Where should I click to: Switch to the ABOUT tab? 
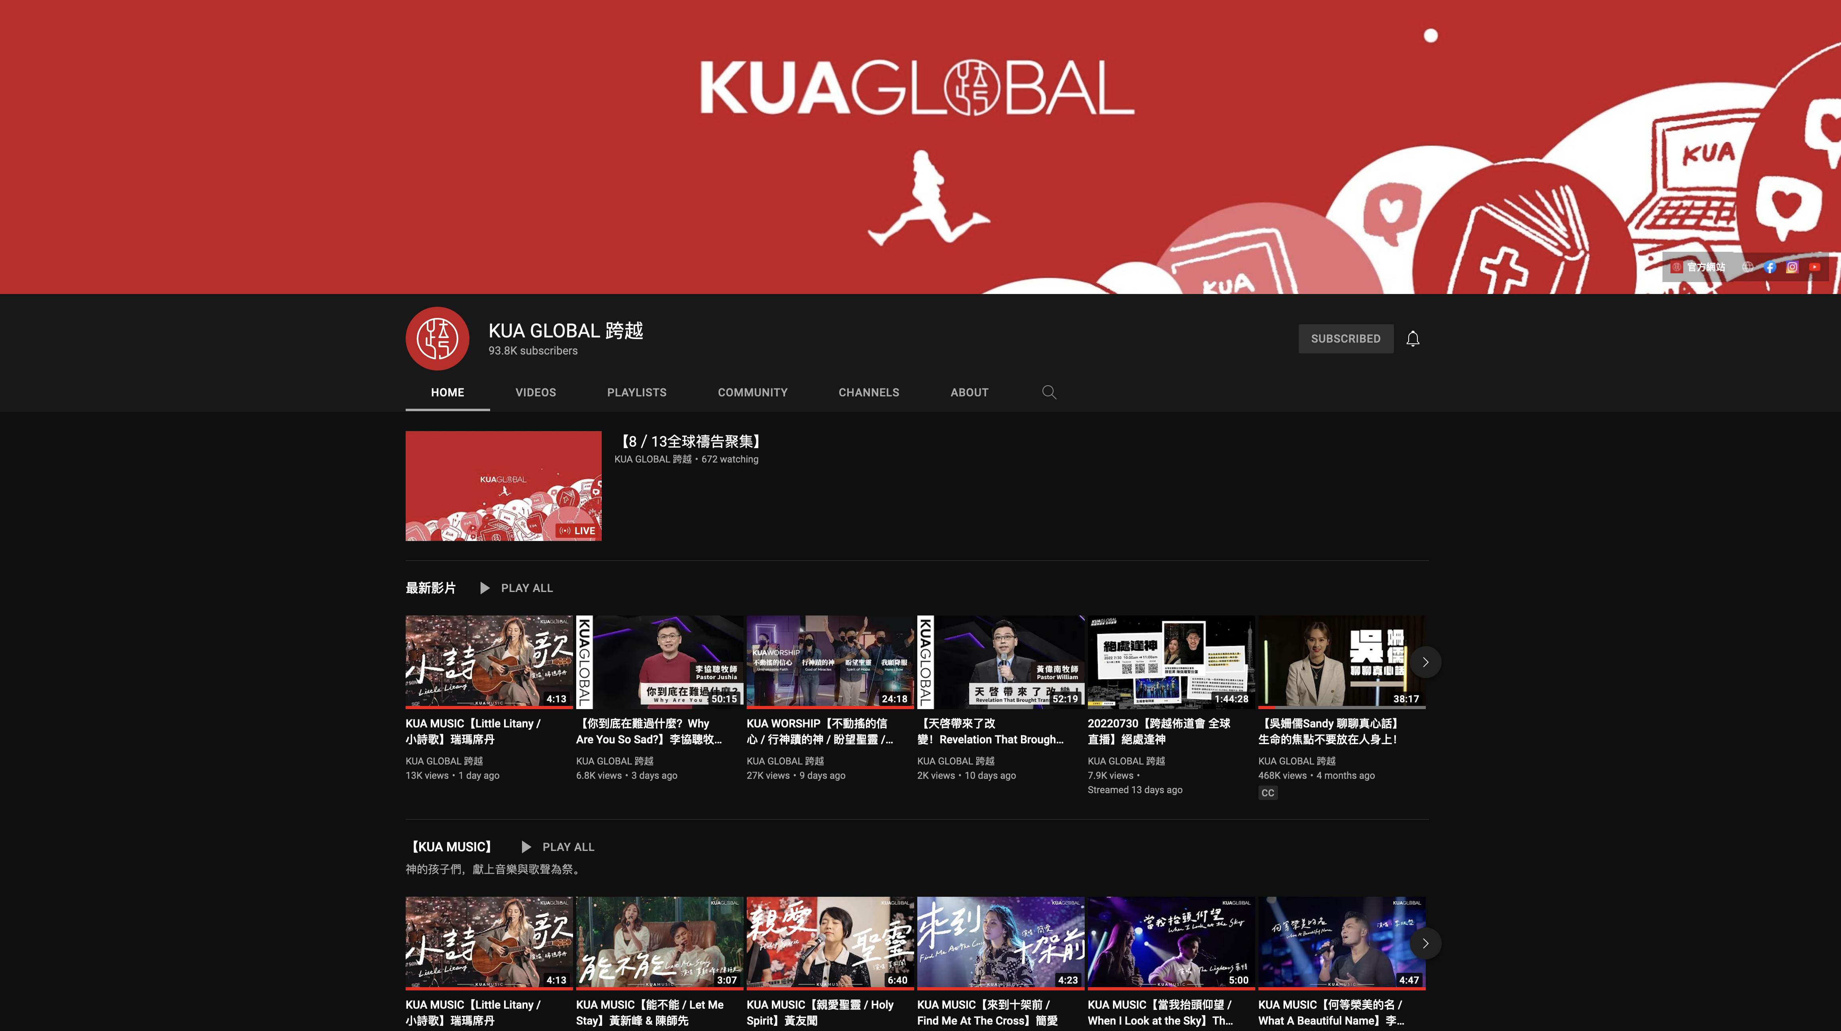pos(969,392)
